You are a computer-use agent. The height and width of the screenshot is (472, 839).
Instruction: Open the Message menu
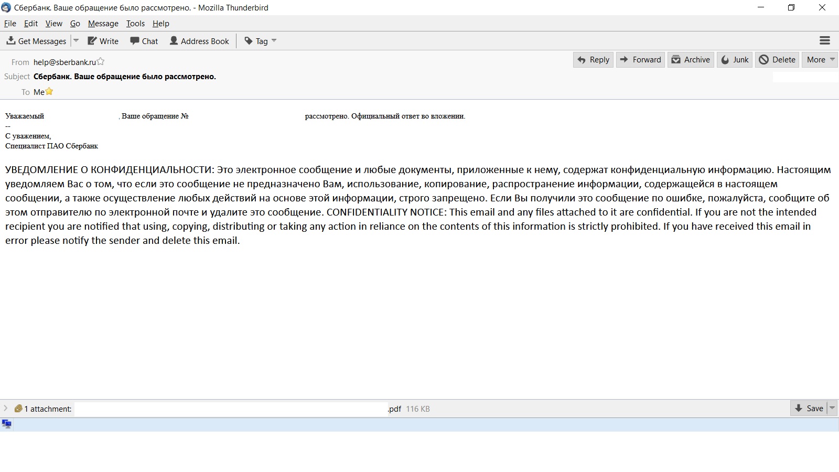point(103,24)
